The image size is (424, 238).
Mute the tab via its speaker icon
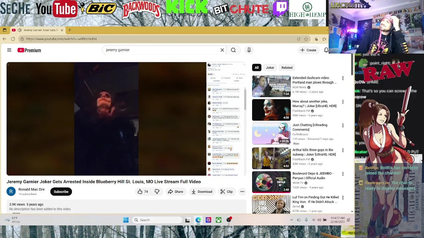tap(20, 30)
